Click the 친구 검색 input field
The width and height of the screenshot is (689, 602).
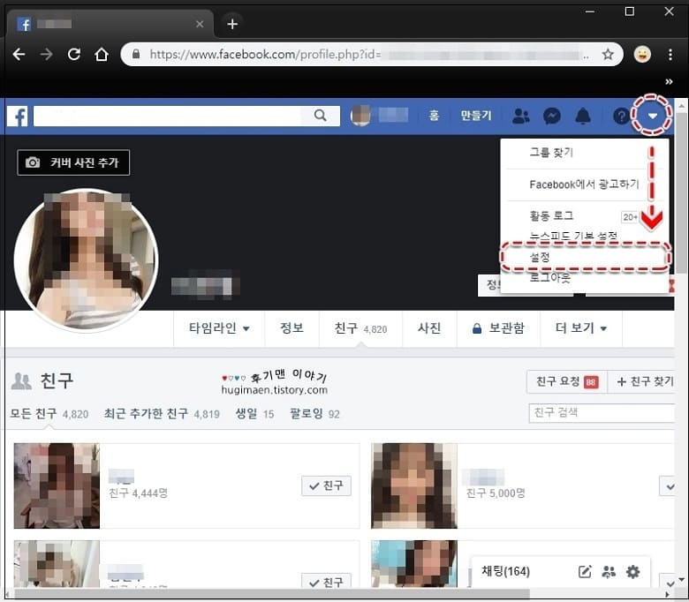coord(602,413)
